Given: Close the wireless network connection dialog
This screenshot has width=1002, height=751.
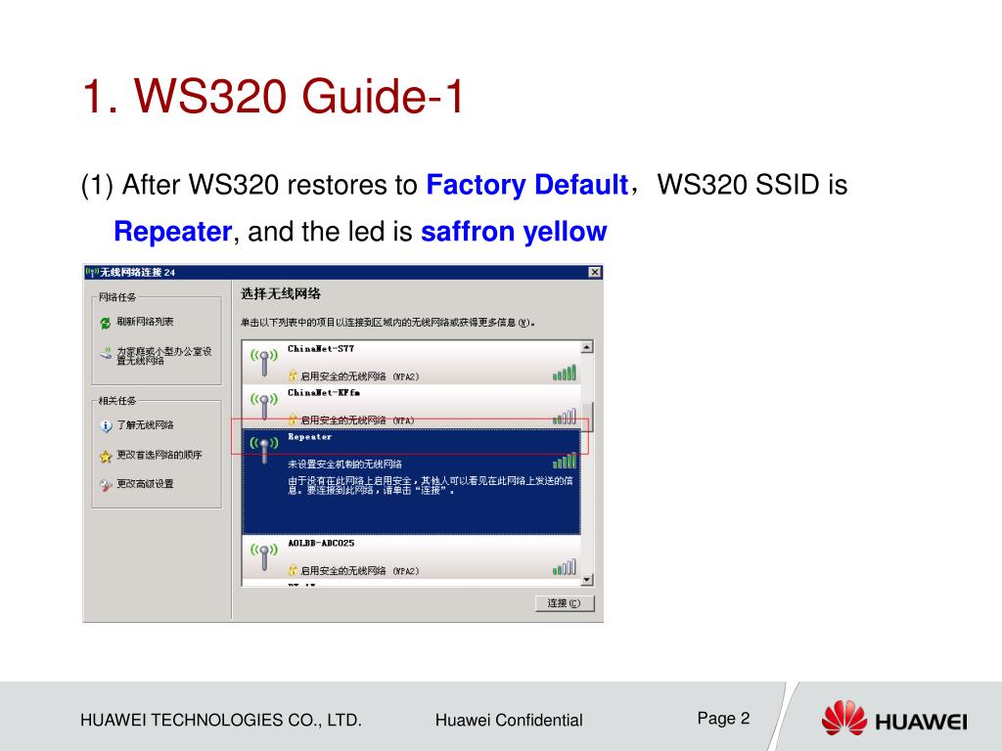Looking at the screenshot, I should tap(594, 272).
